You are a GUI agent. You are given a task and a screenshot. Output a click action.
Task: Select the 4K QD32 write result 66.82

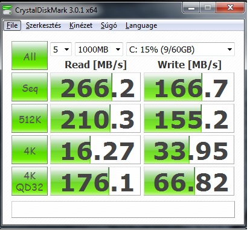point(189,181)
